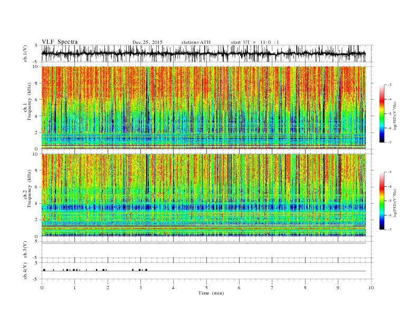Click inside the ch.1 spectrogram panel

pyautogui.click(x=203, y=108)
